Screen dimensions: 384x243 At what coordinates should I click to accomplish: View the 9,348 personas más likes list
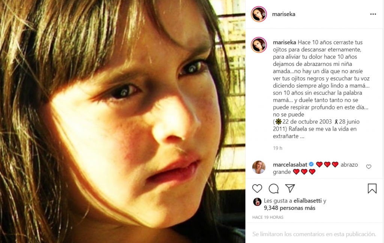click(x=289, y=208)
